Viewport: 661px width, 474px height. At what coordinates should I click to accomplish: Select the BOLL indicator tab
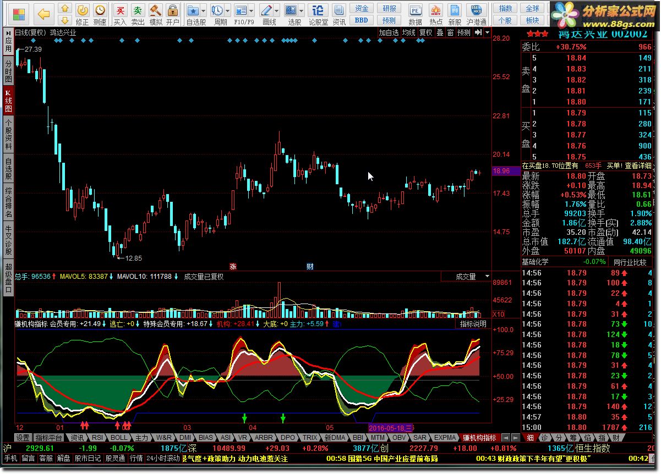coord(119,438)
